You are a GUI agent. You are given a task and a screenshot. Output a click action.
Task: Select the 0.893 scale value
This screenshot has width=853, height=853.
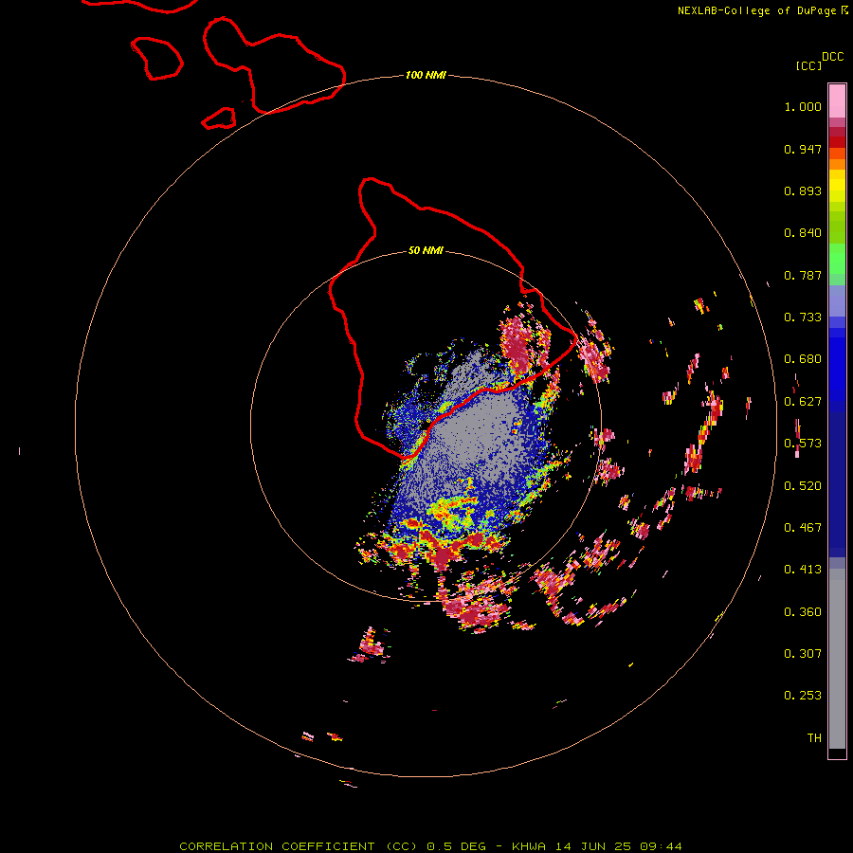click(803, 191)
